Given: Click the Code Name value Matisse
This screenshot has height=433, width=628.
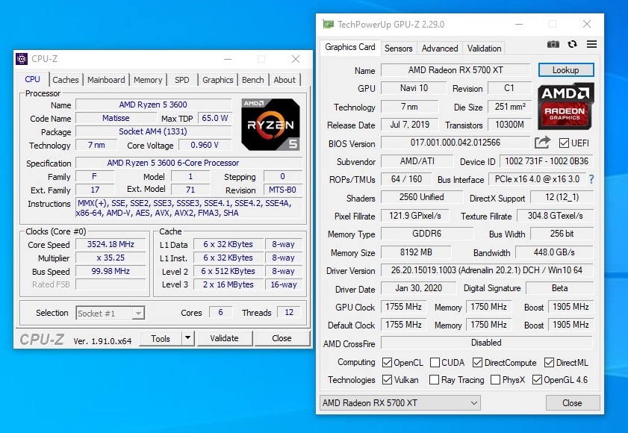Looking at the screenshot, I should (116, 118).
